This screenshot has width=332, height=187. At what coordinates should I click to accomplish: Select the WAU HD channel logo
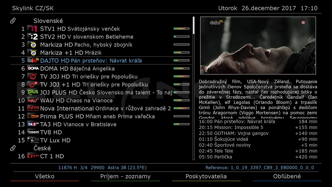pyautogui.click(x=33, y=101)
